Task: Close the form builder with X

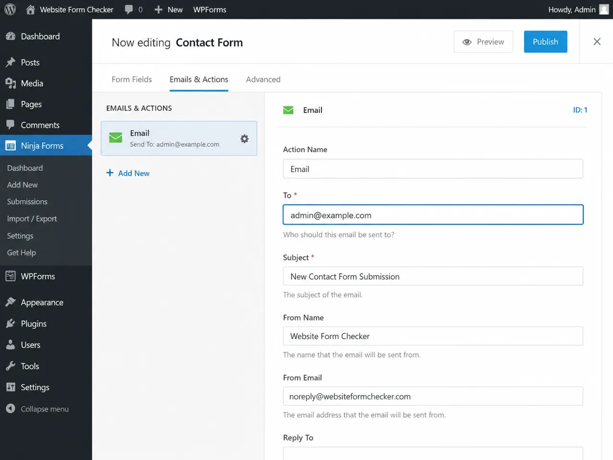Action: [597, 42]
